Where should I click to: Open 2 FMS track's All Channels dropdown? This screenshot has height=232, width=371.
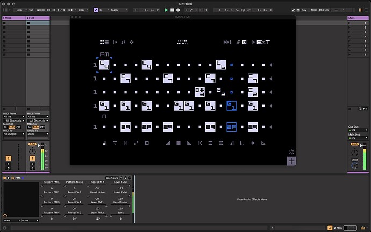pyautogui.click(x=38, y=121)
